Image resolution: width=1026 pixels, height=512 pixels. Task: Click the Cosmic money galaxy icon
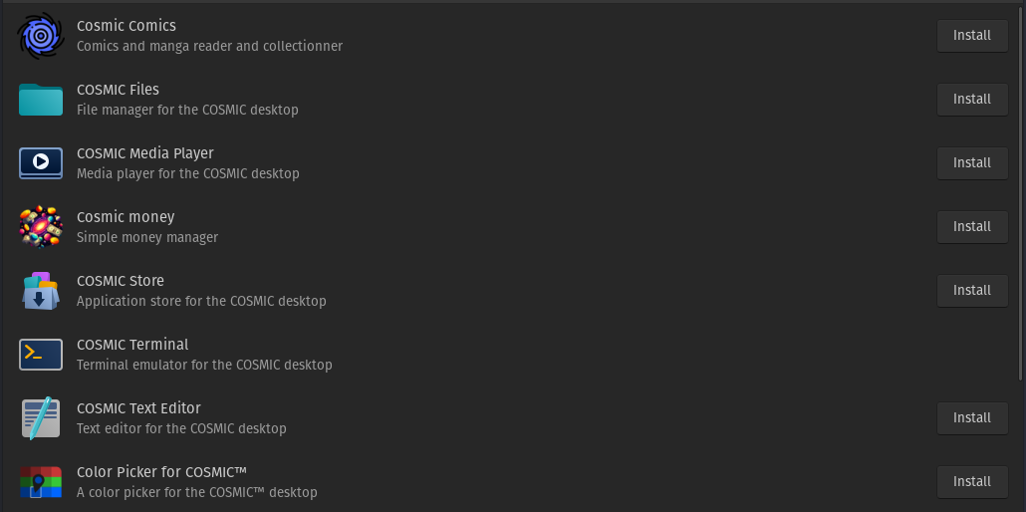pyautogui.click(x=41, y=226)
